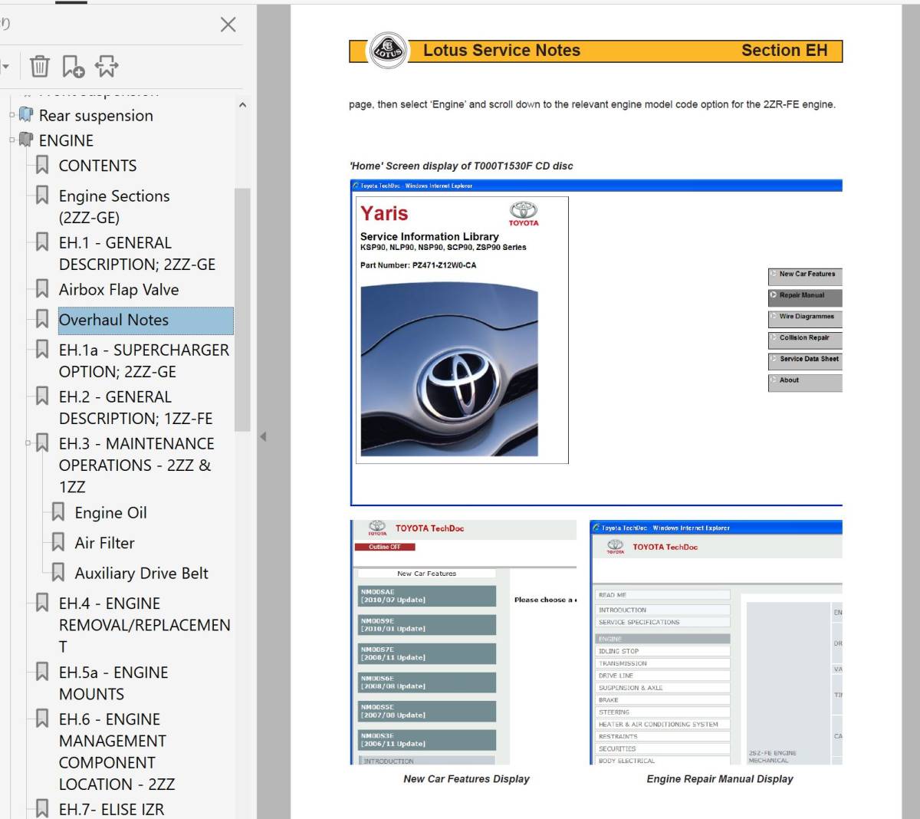This screenshot has width=920, height=819.
Task: Expand the Rear suspension bookmark
Action: click(11, 115)
